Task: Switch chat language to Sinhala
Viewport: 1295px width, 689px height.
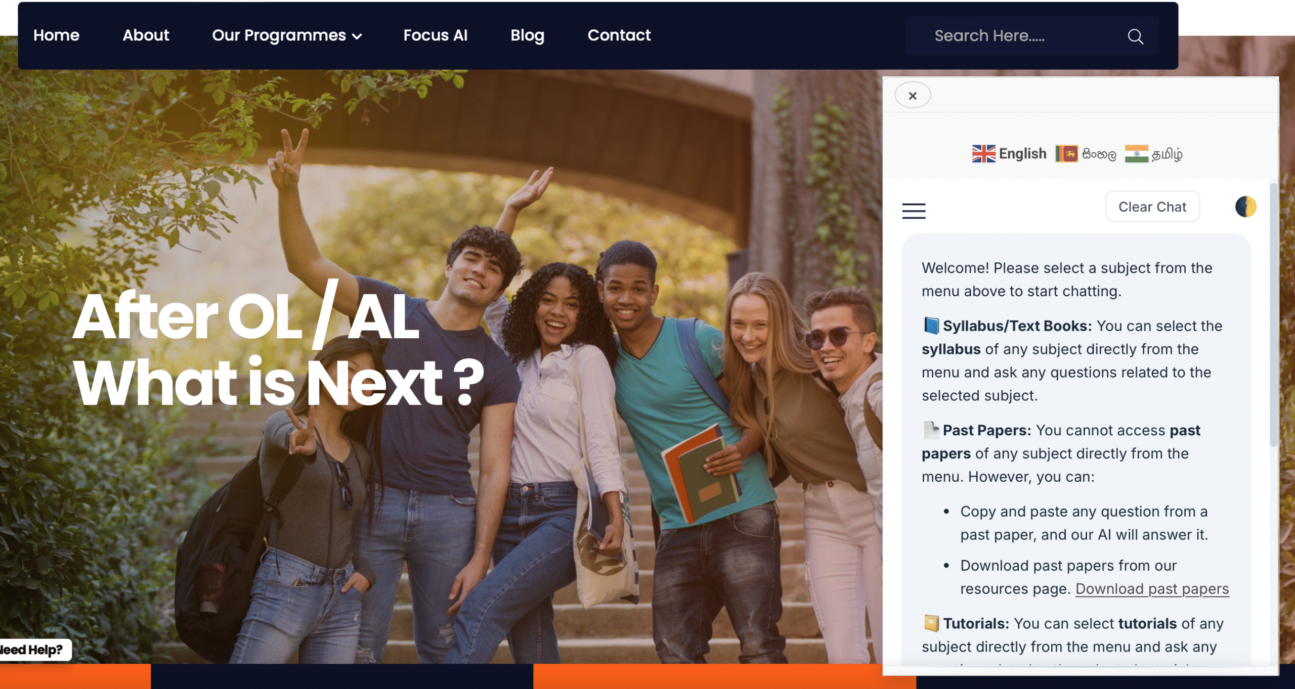Action: pyautogui.click(x=1099, y=154)
